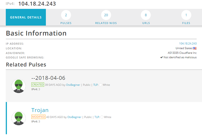The width and height of the screenshot is (202, 136).
Task: Open the General Details tab
Action: (26, 17)
